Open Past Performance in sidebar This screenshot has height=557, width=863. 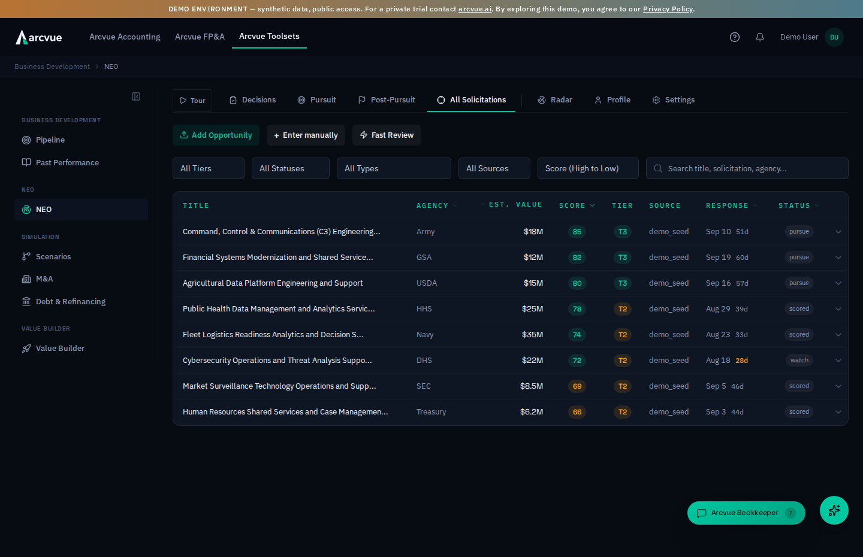[81, 162]
